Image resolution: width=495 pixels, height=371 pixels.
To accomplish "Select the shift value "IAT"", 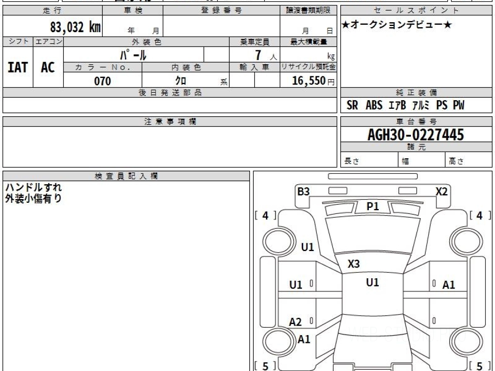I will 18,67.
